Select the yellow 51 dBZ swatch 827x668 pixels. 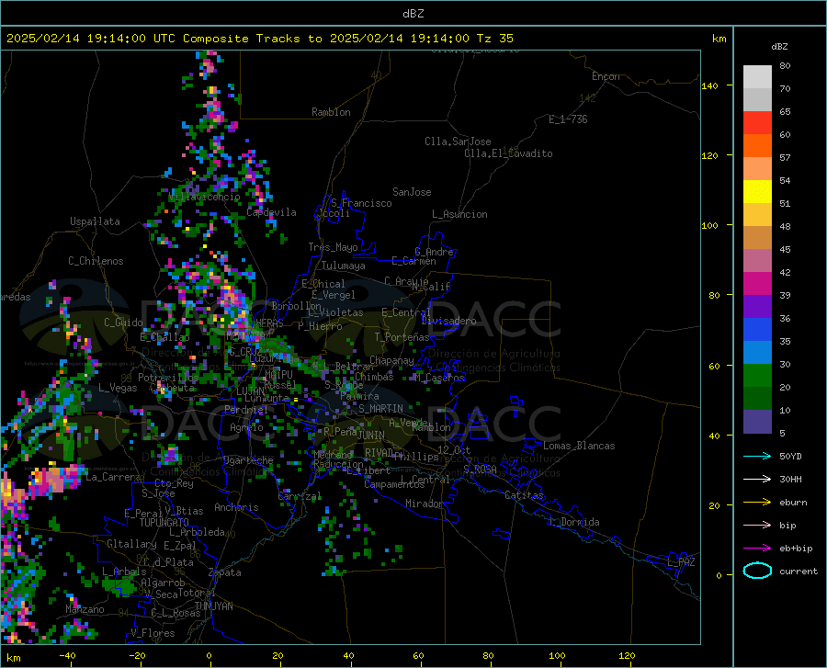click(757, 192)
